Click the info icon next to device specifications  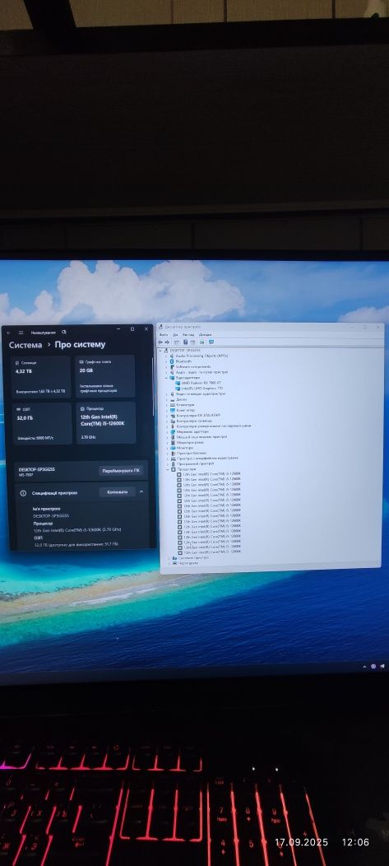(23, 492)
